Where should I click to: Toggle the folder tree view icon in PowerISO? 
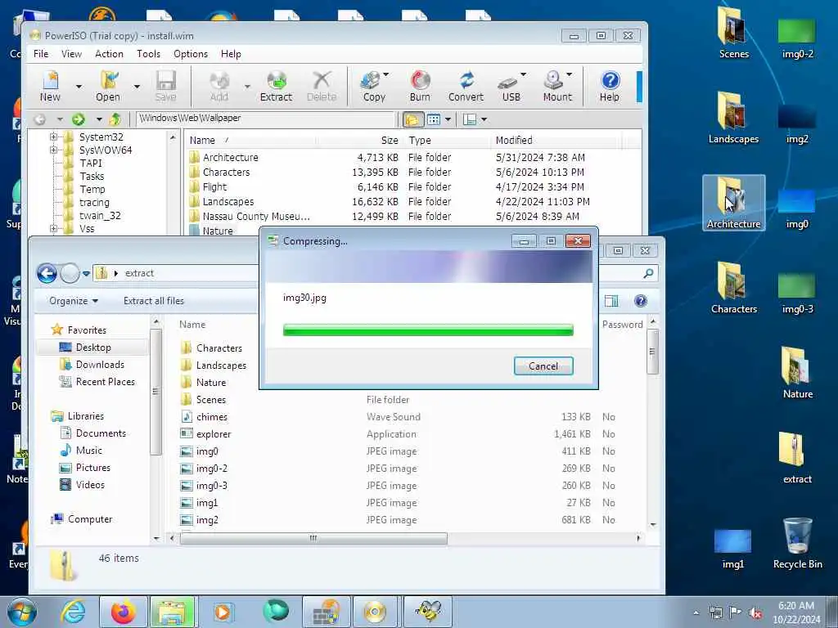[x=412, y=119]
